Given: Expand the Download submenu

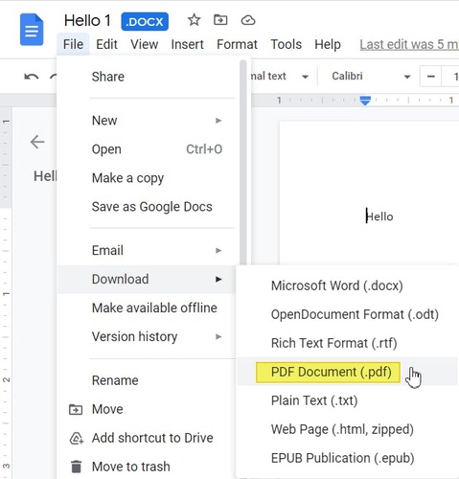Looking at the screenshot, I should 147,279.
